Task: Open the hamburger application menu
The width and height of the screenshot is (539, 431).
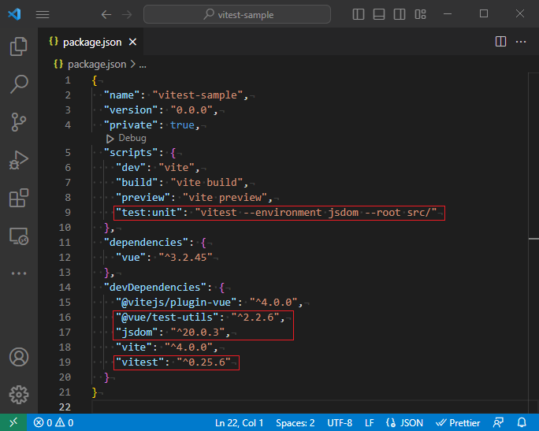Action: 43,14
